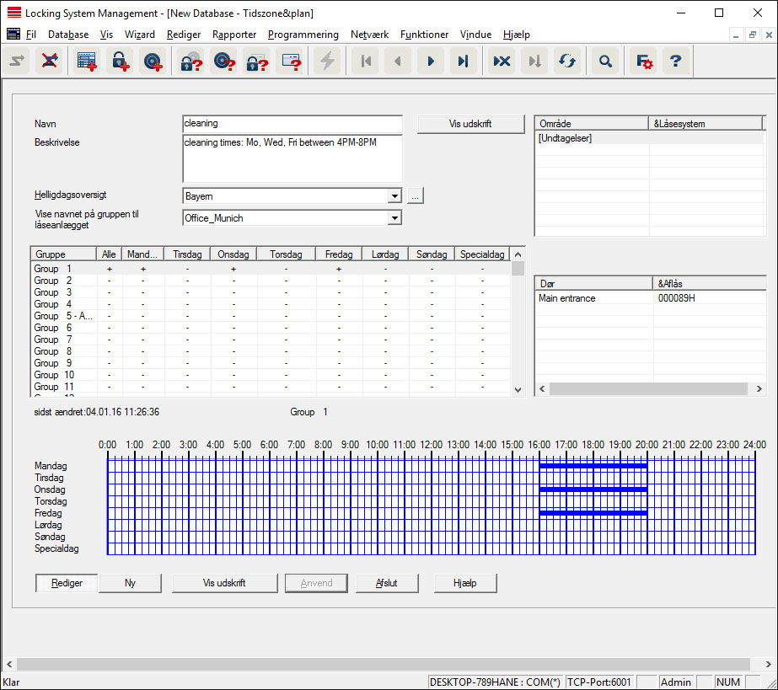Open the Helligdagsoversigt dropdown showing Bayern

(x=394, y=196)
